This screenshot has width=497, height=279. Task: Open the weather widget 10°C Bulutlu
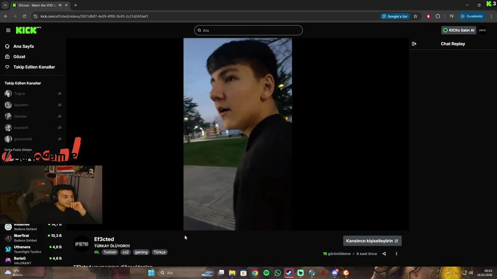coord(14,273)
